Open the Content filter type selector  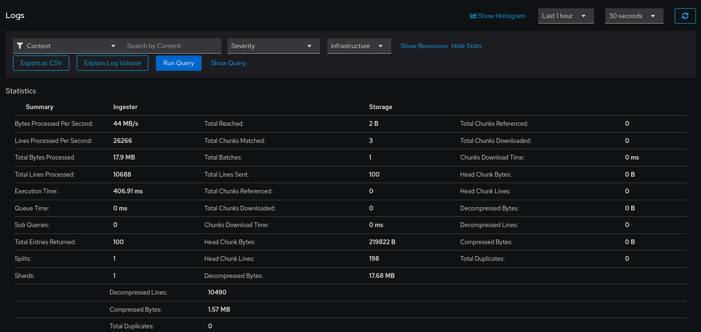click(66, 46)
